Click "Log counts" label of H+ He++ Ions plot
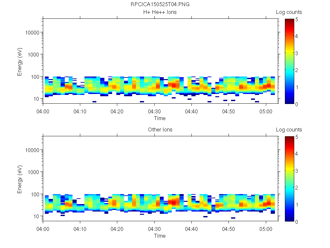The width and height of the screenshot is (330, 248). point(289,12)
